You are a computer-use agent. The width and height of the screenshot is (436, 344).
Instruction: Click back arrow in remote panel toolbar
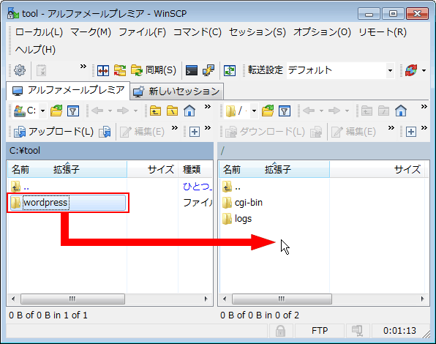point(309,111)
